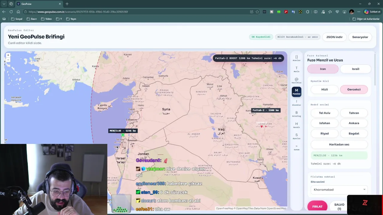Click the Kilit buraksakinol status badge
The width and height of the screenshot is (383, 215).
297,37
